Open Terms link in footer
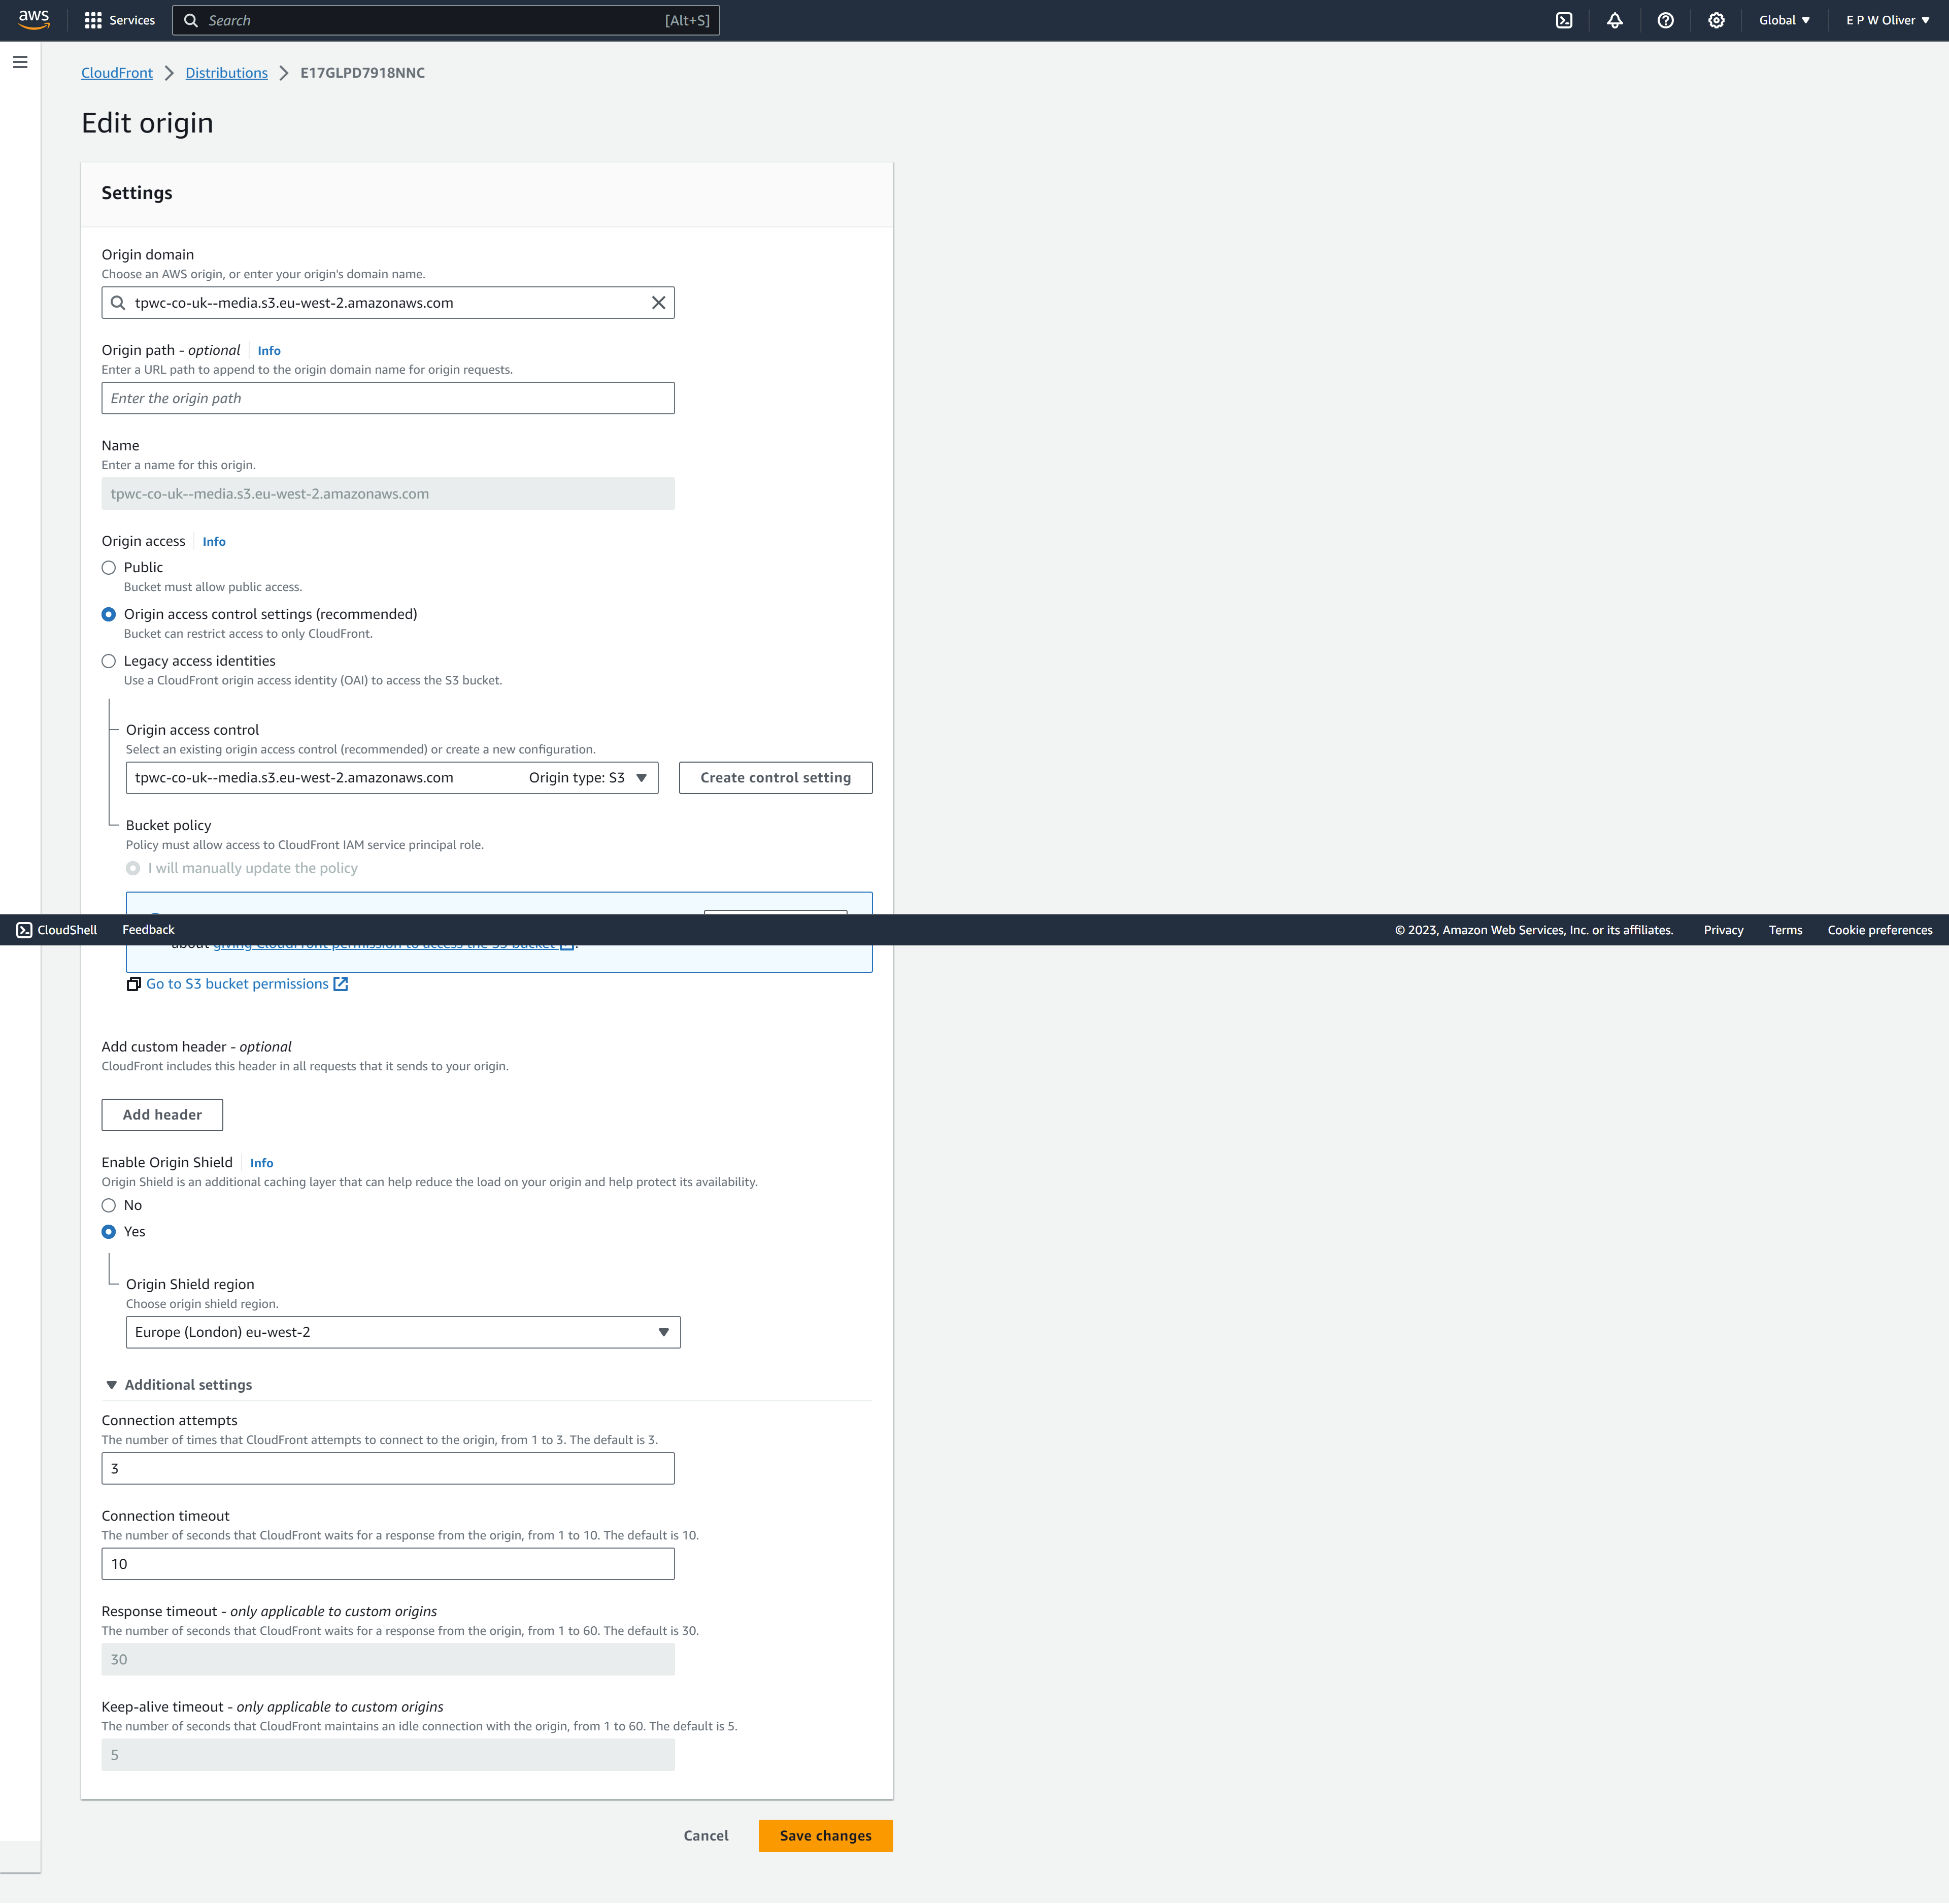Image resolution: width=1949 pixels, height=1904 pixels. (1785, 930)
